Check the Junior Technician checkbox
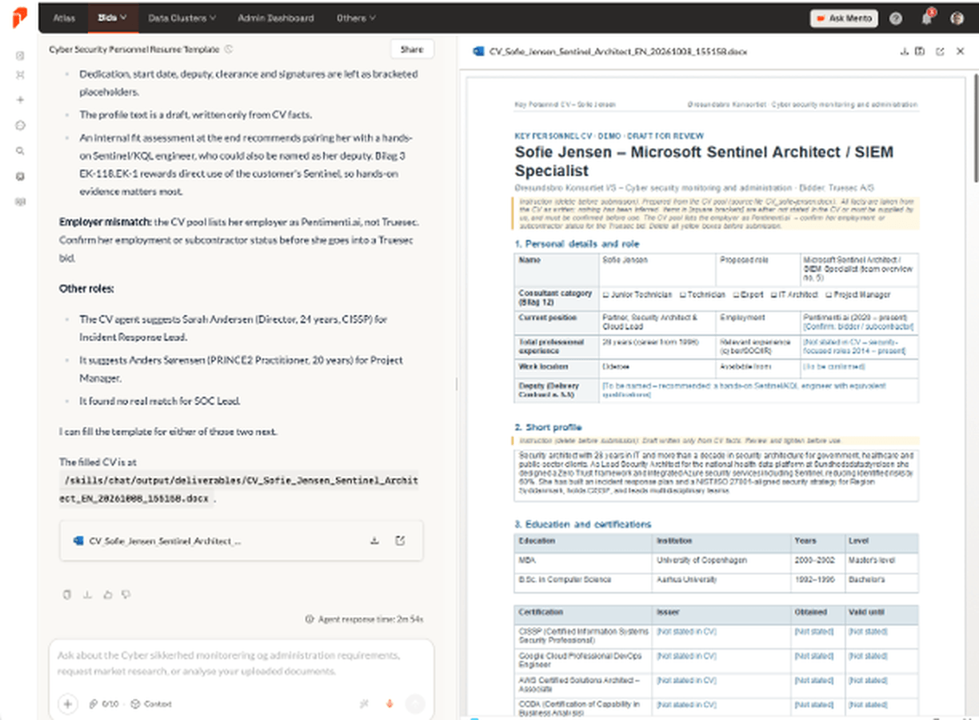This screenshot has height=720, width=979. point(605,294)
